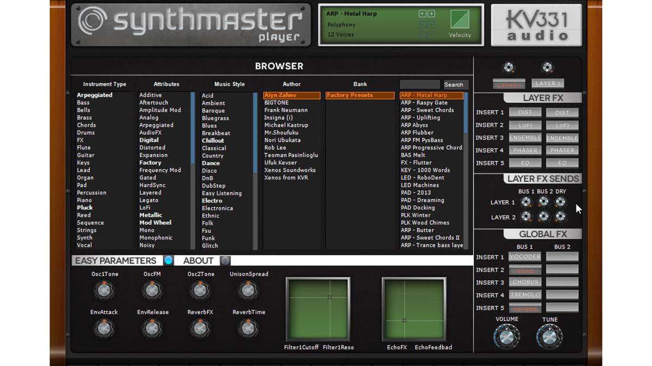Go to previous preset using left arrow
This screenshot has height=366, width=652.
pyautogui.click(x=422, y=14)
